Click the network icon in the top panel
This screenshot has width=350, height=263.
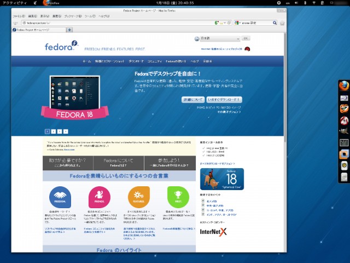[313, 3]
